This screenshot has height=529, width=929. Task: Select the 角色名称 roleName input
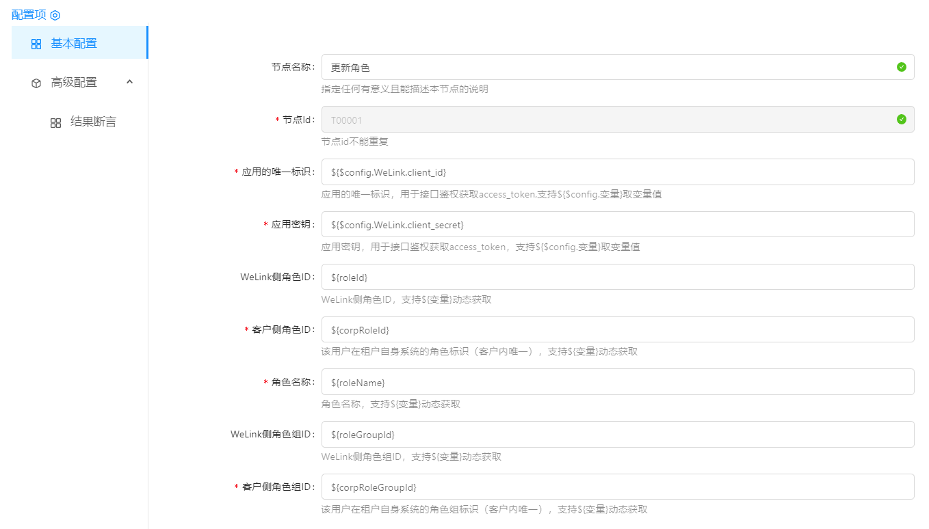tap(617, 382)
